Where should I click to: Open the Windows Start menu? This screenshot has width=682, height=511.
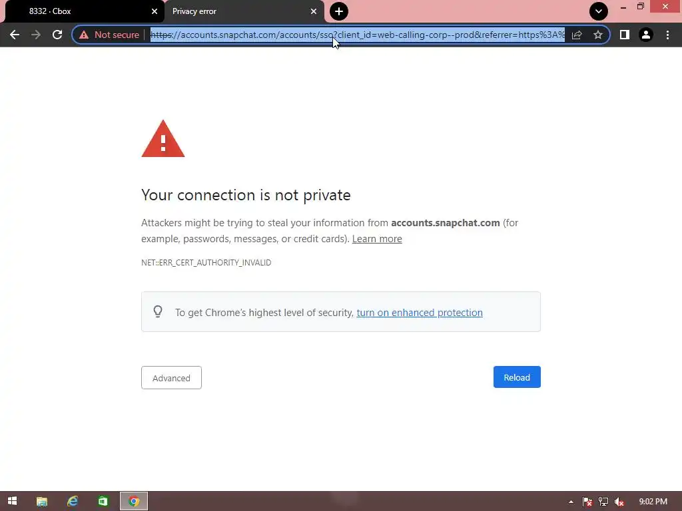(x=12, y=501)
